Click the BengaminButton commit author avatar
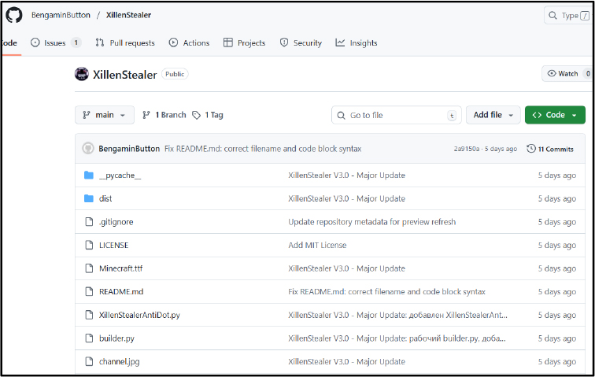The height and width of the screenshot is (377, 595). point(88,149)
